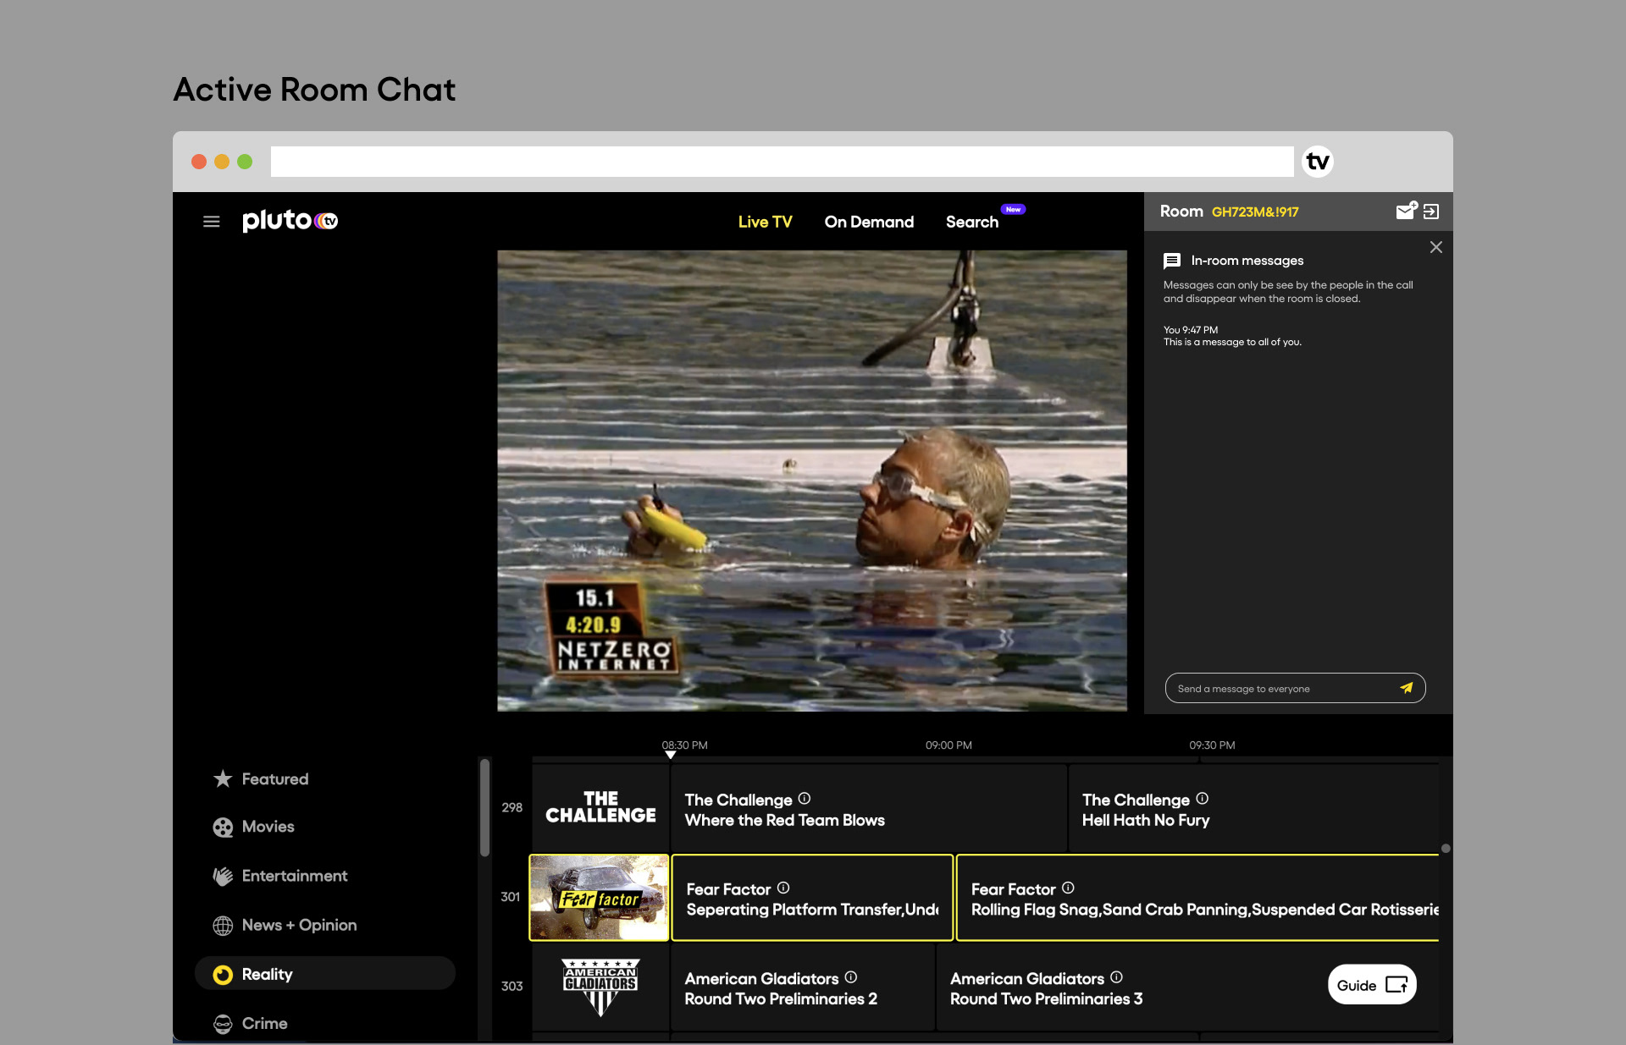
Task: View info for American Gladiators Round Two Preliminaries 3
Action: point(1116,977)
